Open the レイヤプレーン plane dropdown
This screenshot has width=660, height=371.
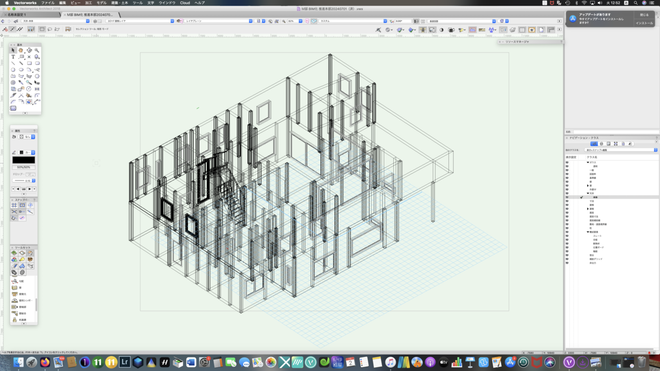coord(218,21)
